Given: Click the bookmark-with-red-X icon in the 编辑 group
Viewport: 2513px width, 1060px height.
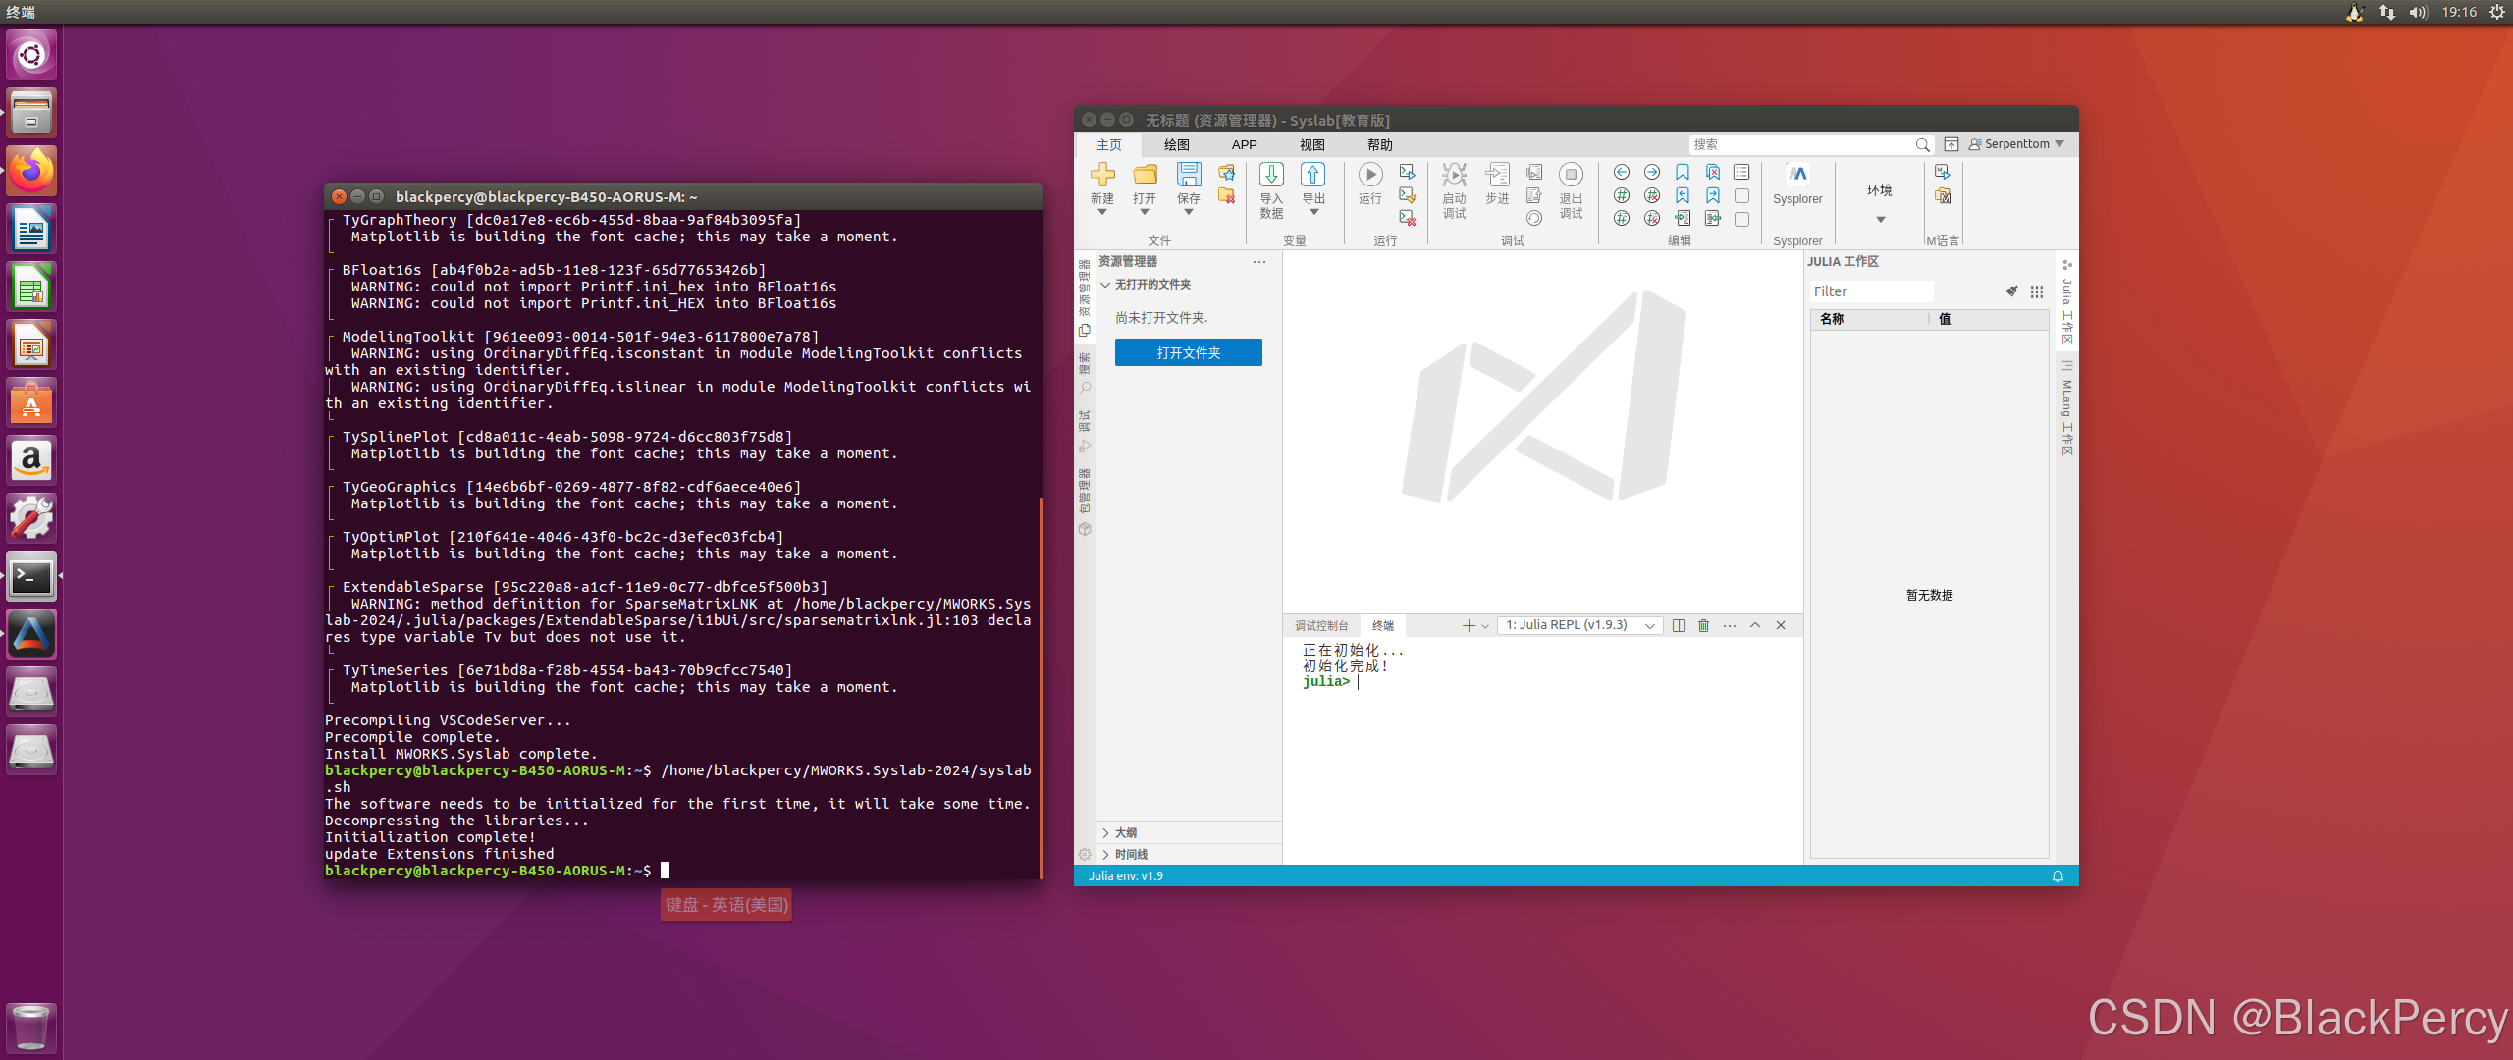Looking at the screenshot, I should [x=1713, y=172].
